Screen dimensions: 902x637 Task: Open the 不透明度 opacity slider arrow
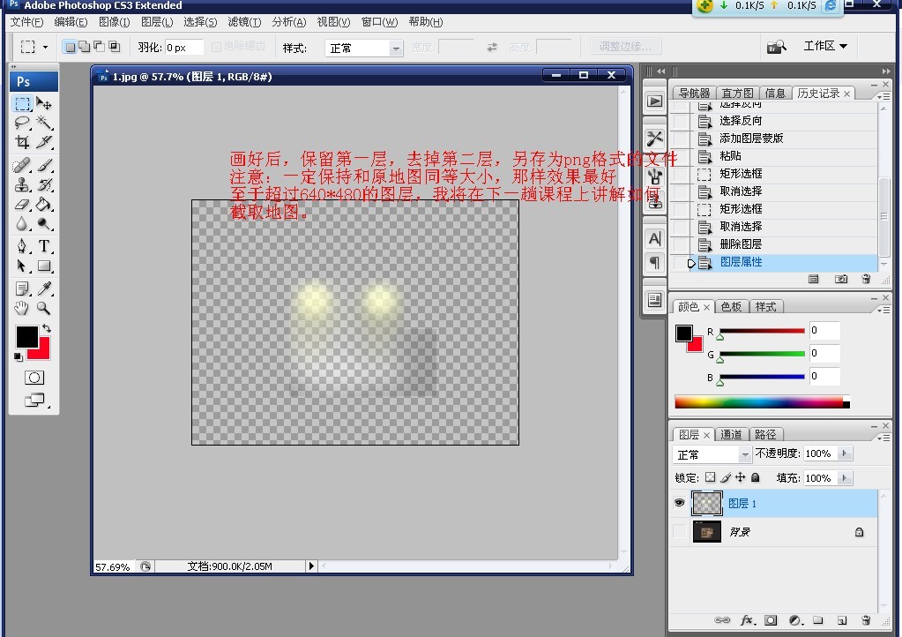[x=845, y=453]
